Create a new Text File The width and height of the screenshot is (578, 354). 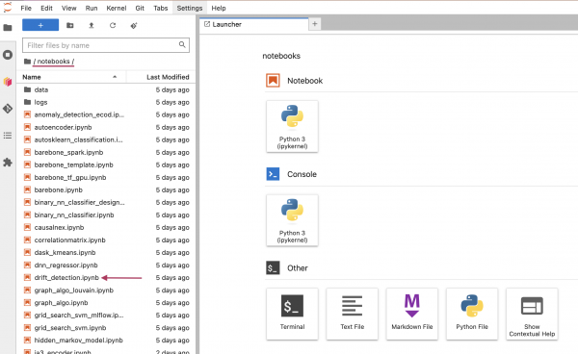[352, 314]
